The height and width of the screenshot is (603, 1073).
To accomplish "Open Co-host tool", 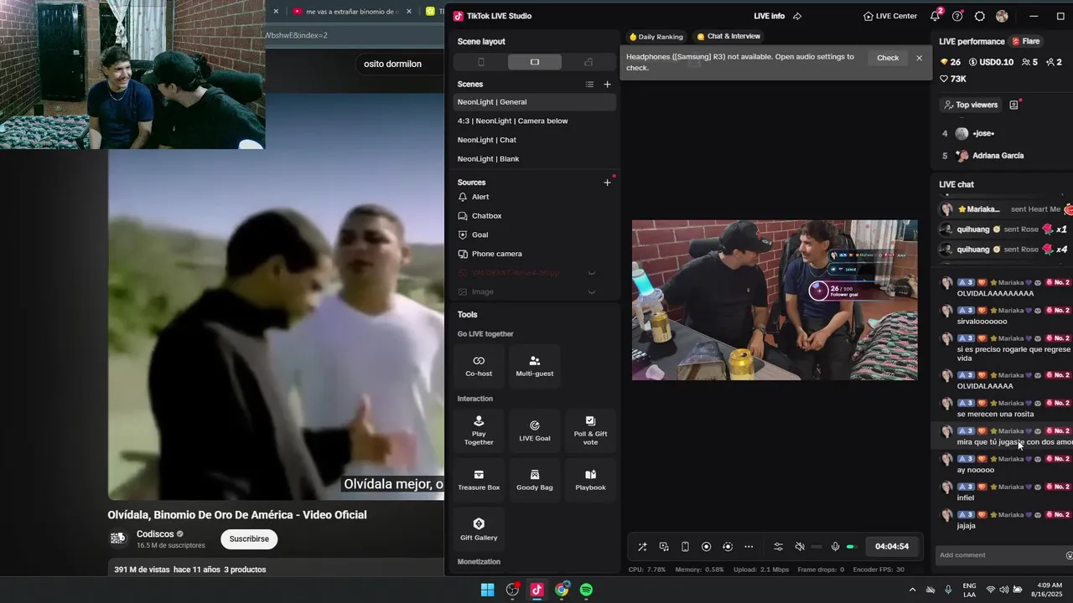I will (x=479, y=366).
